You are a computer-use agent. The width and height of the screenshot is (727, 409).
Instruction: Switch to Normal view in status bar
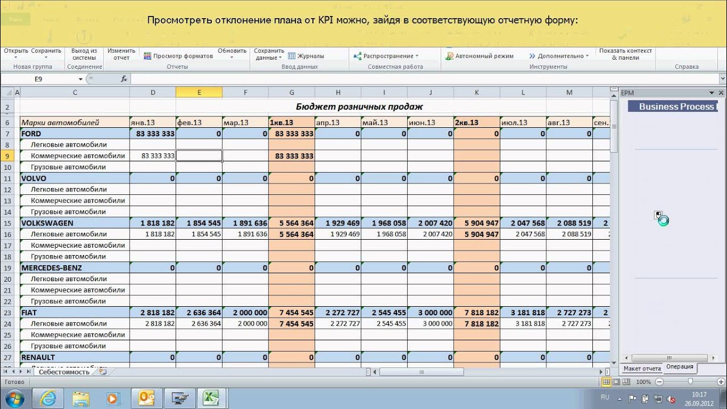pos(606,382)
